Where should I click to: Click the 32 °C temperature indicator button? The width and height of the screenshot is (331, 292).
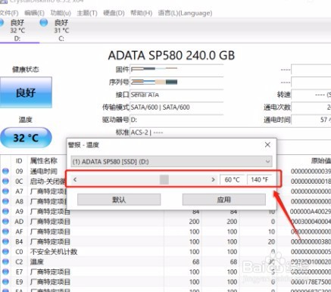[x=26, y=138]
